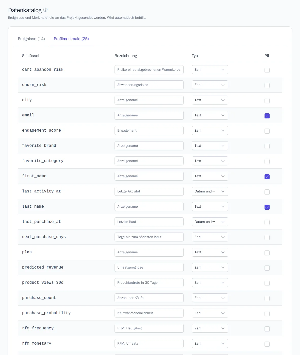Open type dropdown for rfm_monetary
Image resolution: width=300 pixels, height=355 pixels.
(x=210, y=344)
